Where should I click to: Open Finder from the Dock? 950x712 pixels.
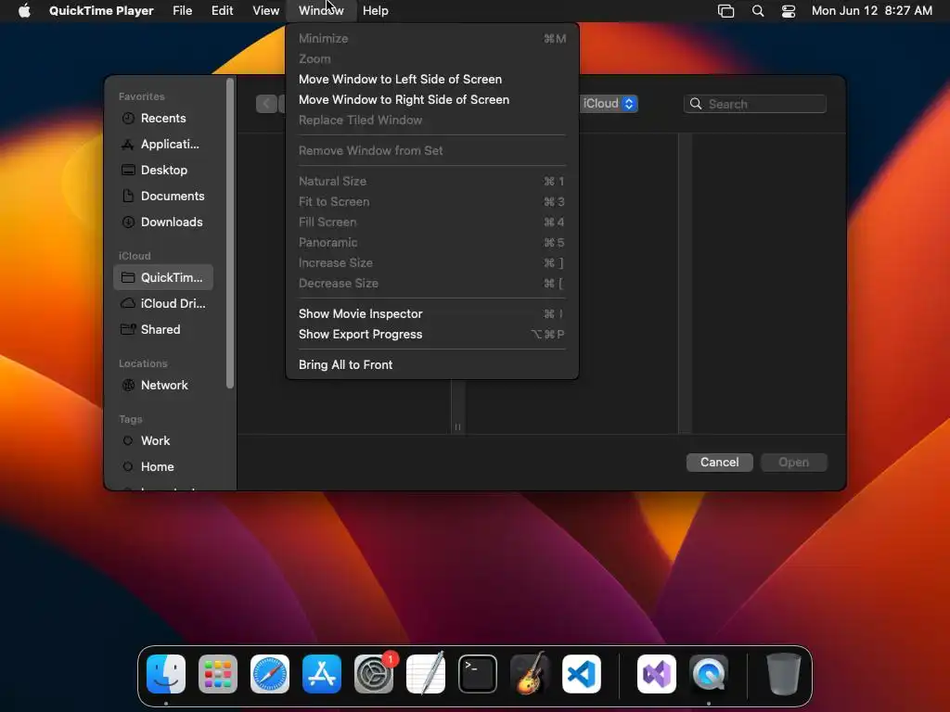166,674
